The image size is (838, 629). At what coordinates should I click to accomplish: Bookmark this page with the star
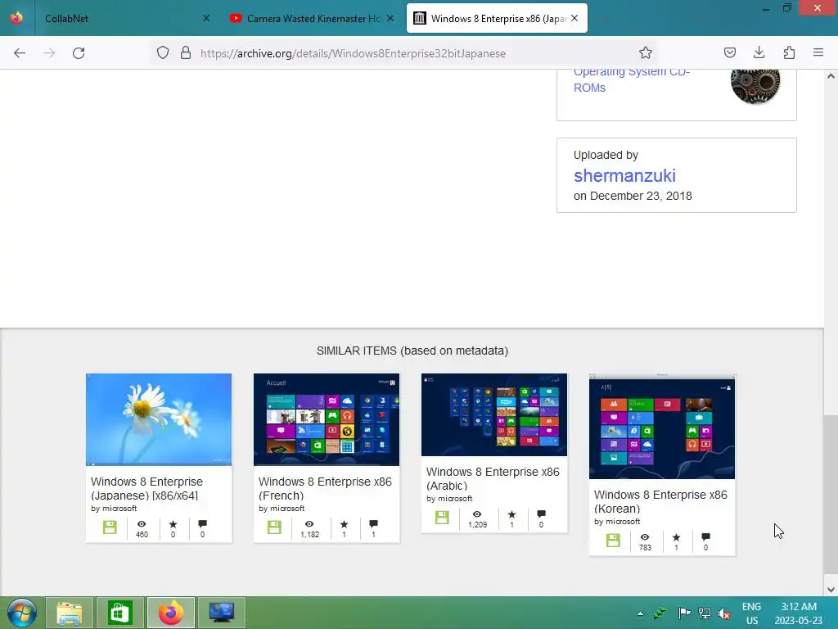pyautogui.click(x=646, y=53)
